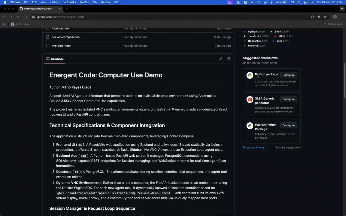
Task: Edit README with the pencil icon
Action: [x=220, y=58]
